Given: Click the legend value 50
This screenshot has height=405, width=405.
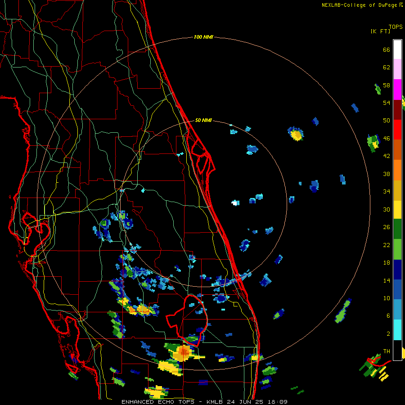Looking at the screenshot, I should [x=387, y=121].
